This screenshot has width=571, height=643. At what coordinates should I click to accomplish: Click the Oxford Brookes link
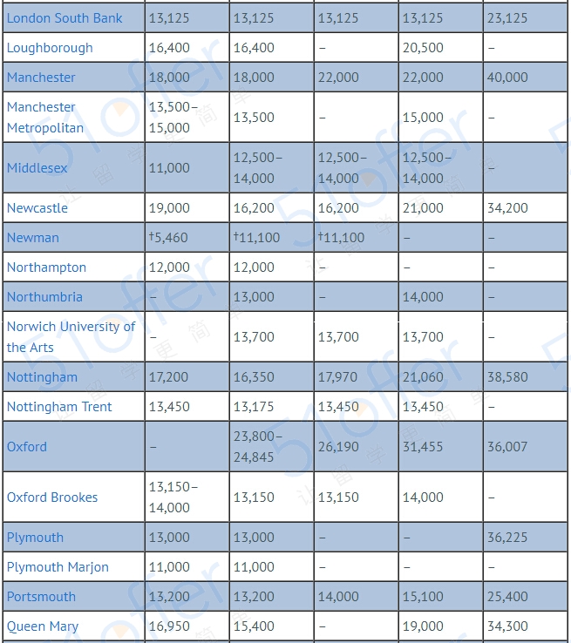[52, 497]
